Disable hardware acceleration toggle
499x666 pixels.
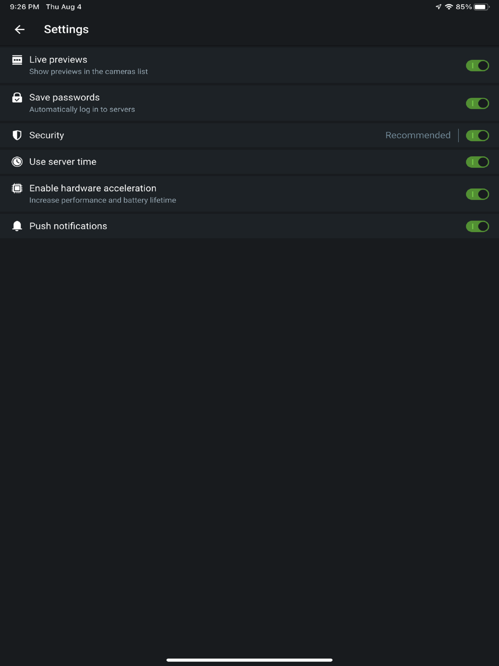(x=477, y=194)
